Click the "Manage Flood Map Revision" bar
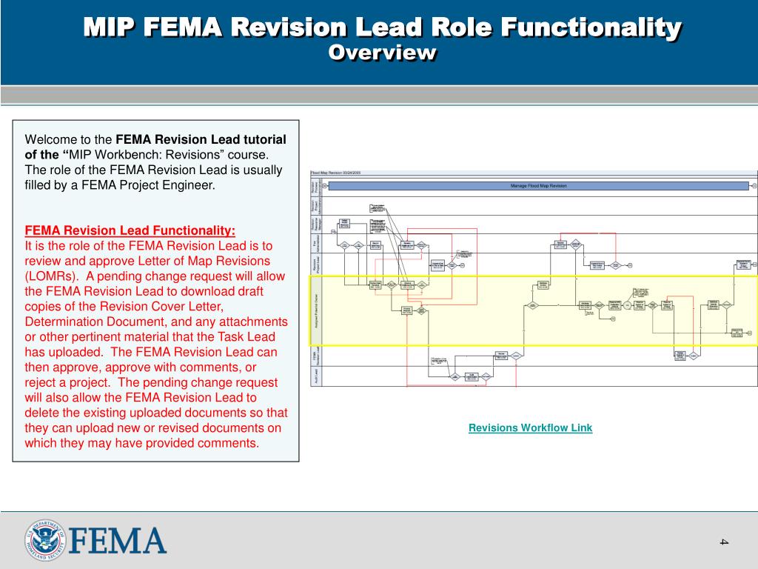 point(538,186)
